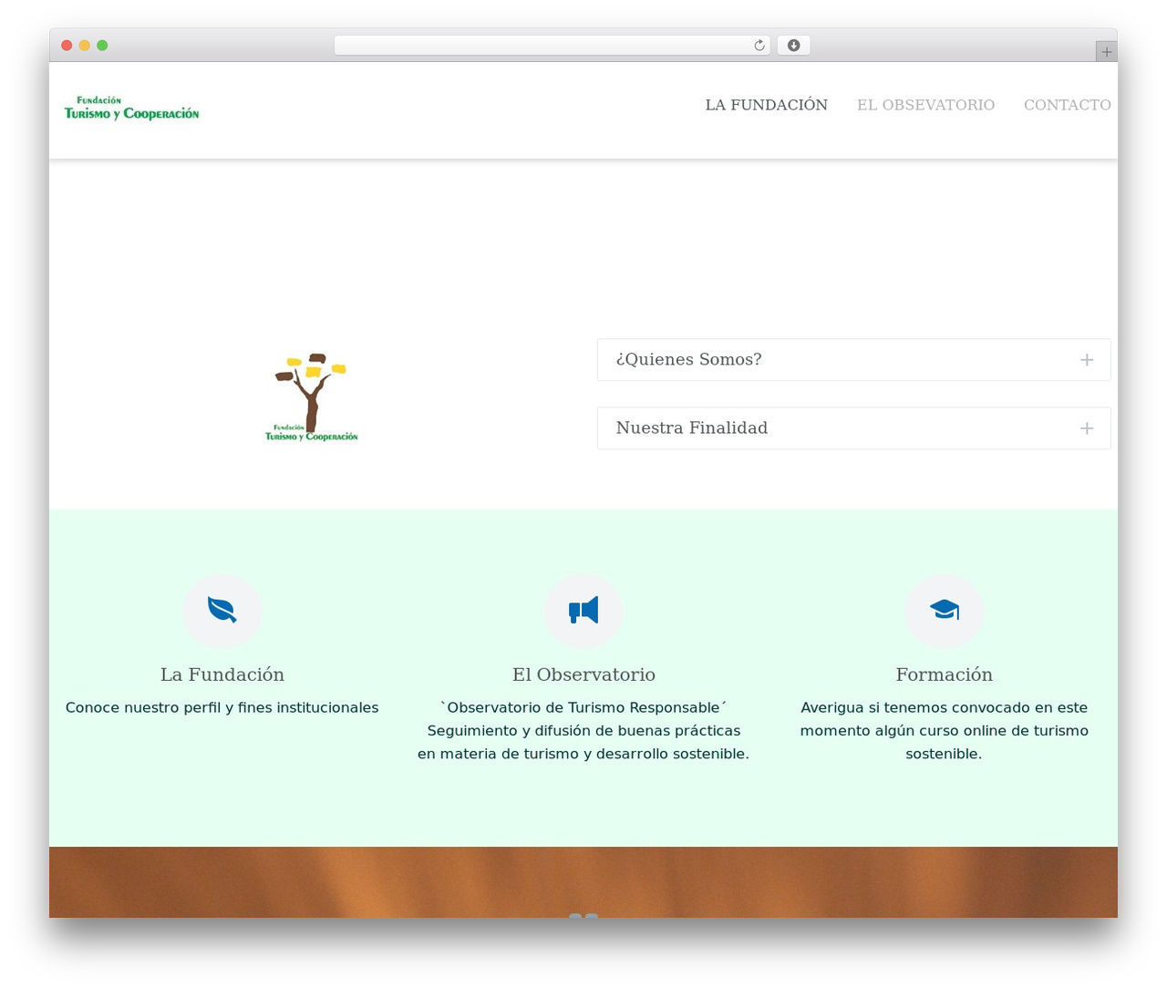Click the text 'Averigua si tenemos convocado en este'
The image size is (1167, 988).
tap(944, 707)
